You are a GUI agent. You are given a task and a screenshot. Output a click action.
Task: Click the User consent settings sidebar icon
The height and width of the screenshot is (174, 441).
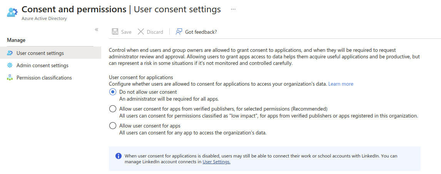(x=10, y=53)
